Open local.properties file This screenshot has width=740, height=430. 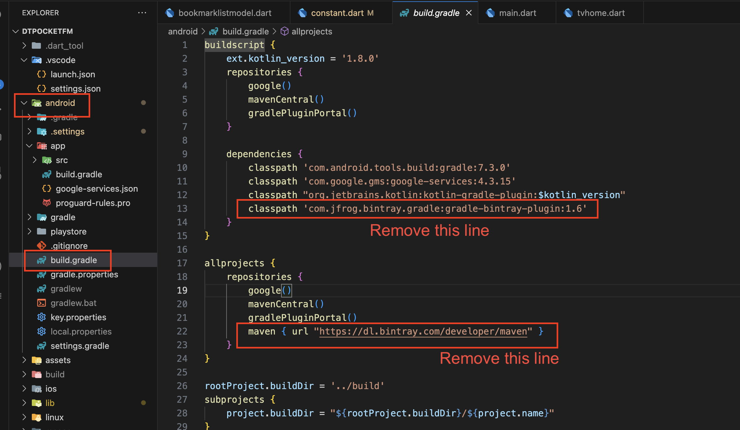tap(81, 332)
